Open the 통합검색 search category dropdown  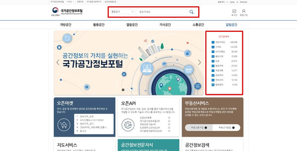tap(123, 12)
